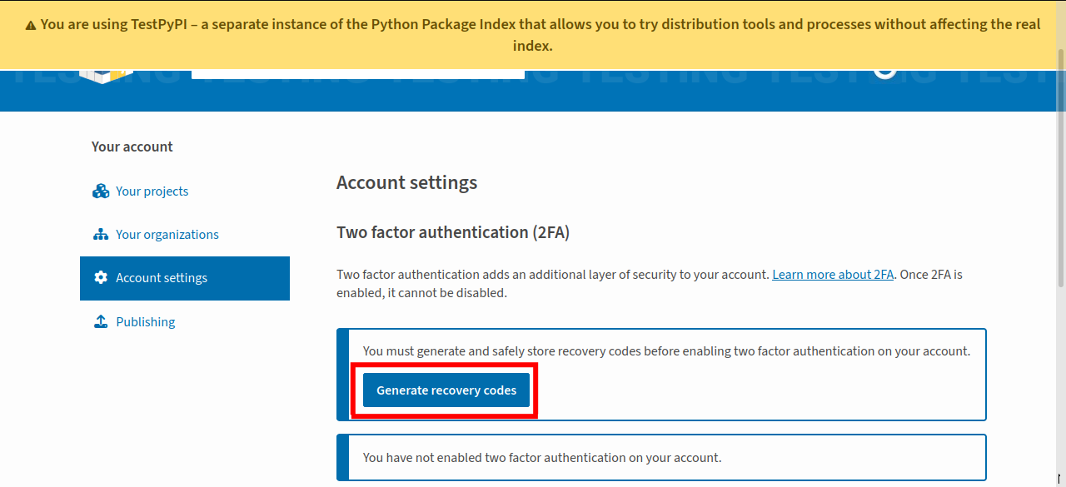The image size is (1066, 487).
Task: Click the TestPyPI warning banner text
Action: click(533, 35)
